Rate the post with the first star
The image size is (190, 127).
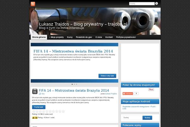coord(34,111)
